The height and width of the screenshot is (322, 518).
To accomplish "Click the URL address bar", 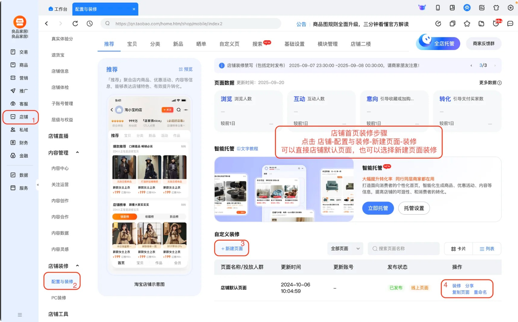I will [x=191, y=23].
